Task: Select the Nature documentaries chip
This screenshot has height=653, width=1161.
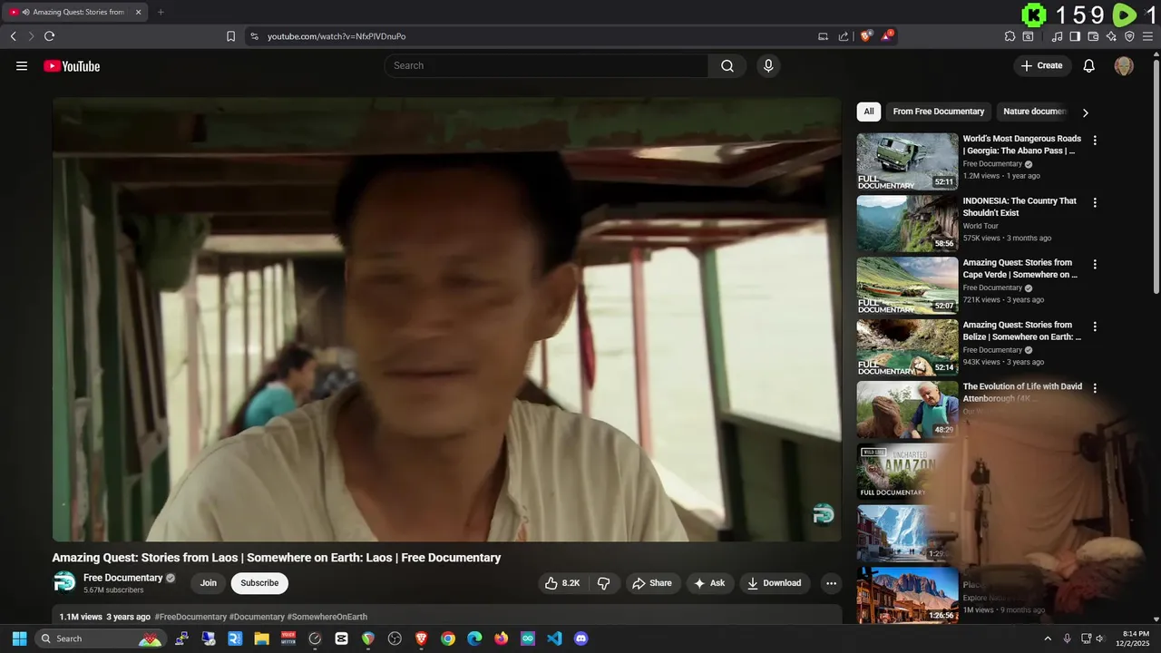Action: [1034, 112]
